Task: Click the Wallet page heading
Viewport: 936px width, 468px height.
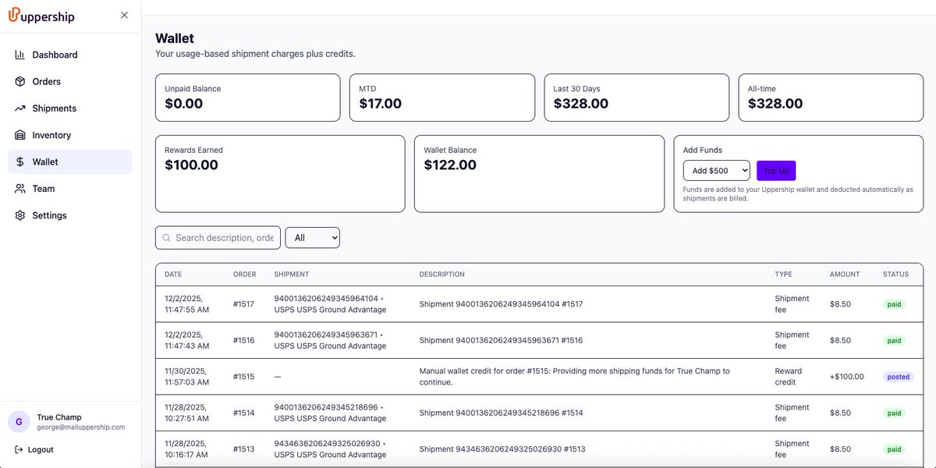Action: [x=175, y=38]
